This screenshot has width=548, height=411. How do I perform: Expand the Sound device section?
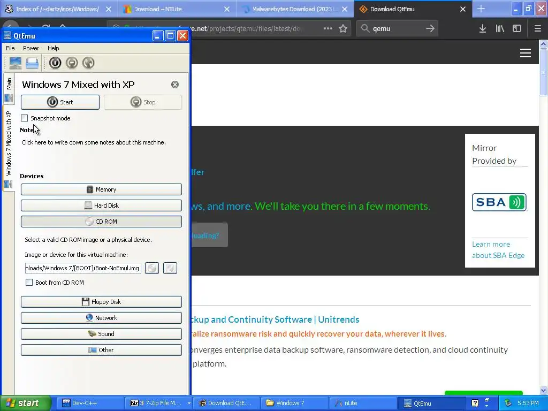pyautogui.click(x=101, y=334)
